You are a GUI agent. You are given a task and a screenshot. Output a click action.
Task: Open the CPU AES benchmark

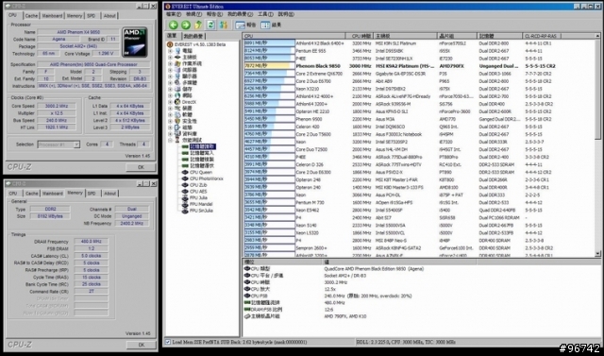[x=198, y=191]
